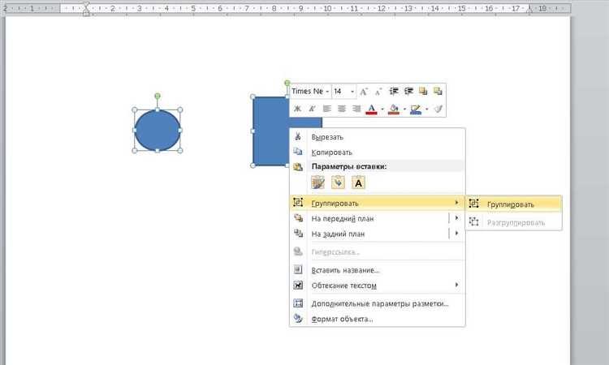Expand the На задний план submenu arrow

click(456, 233)
